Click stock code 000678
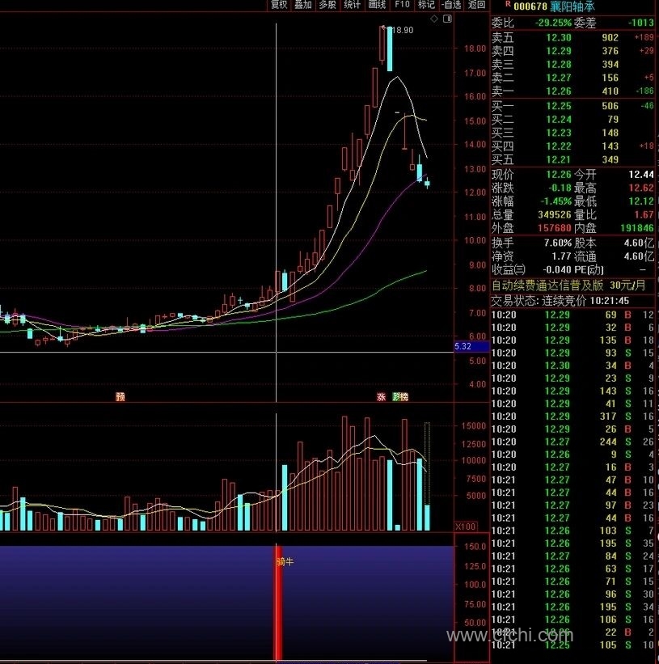 tap(530, 6)
